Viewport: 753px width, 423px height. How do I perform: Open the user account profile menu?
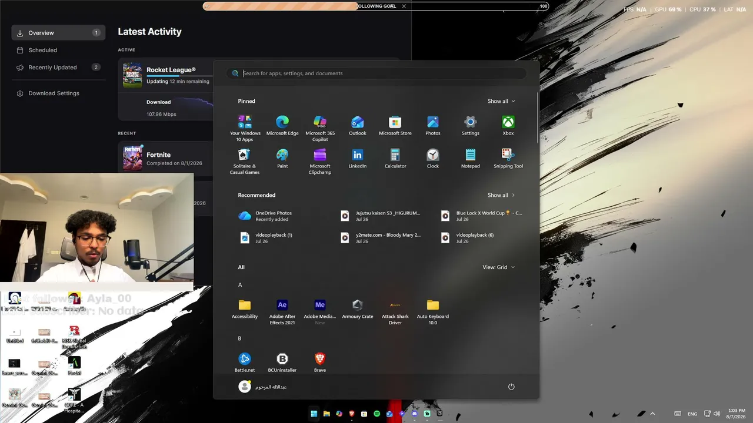click(x=262, y=387)
